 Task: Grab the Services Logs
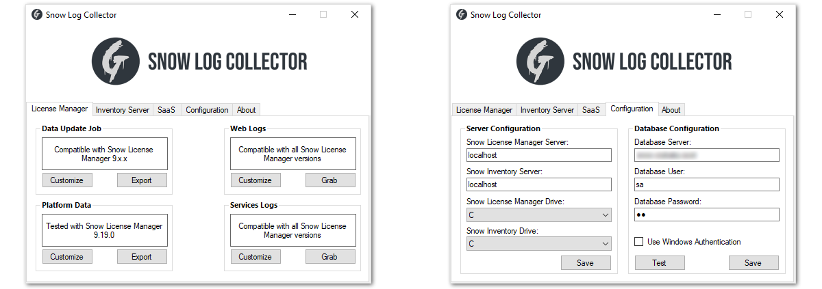(329, 257)
